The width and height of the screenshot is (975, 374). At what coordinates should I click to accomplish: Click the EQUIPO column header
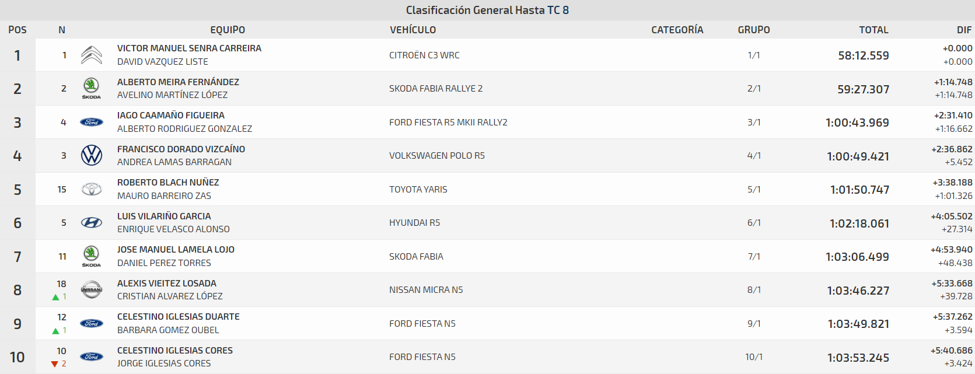pos(228,30)
